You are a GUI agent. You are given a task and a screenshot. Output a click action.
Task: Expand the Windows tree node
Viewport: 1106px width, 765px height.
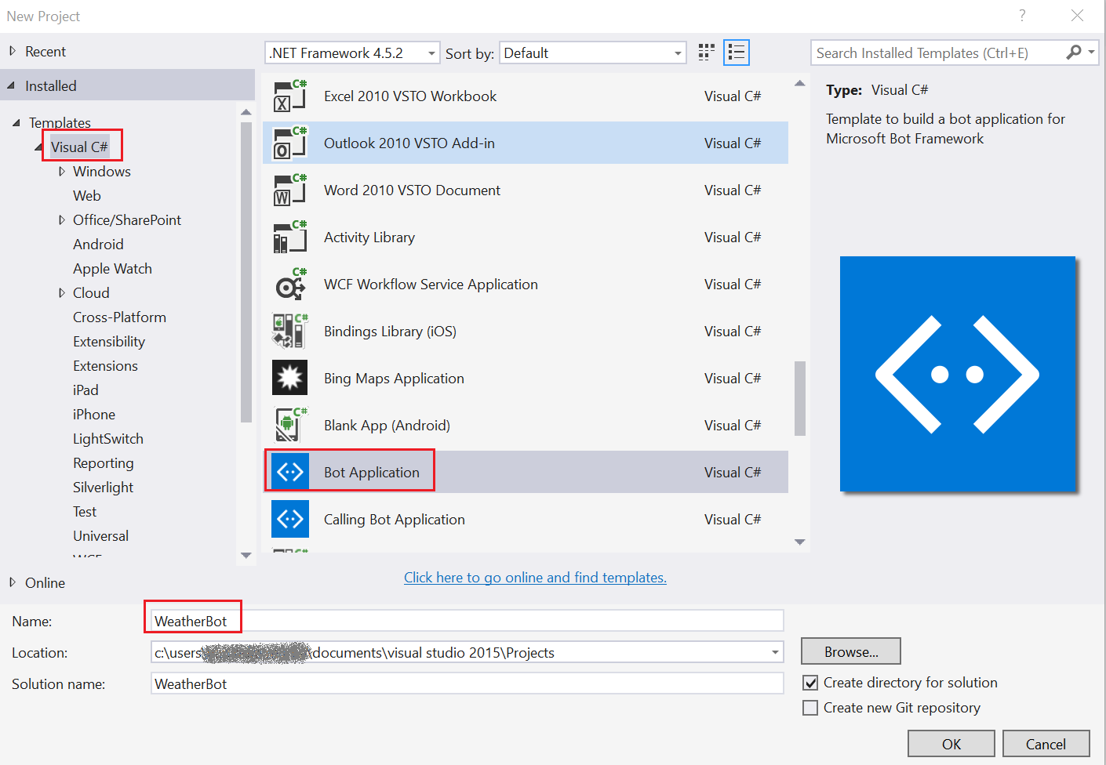[x=61, y=172]
